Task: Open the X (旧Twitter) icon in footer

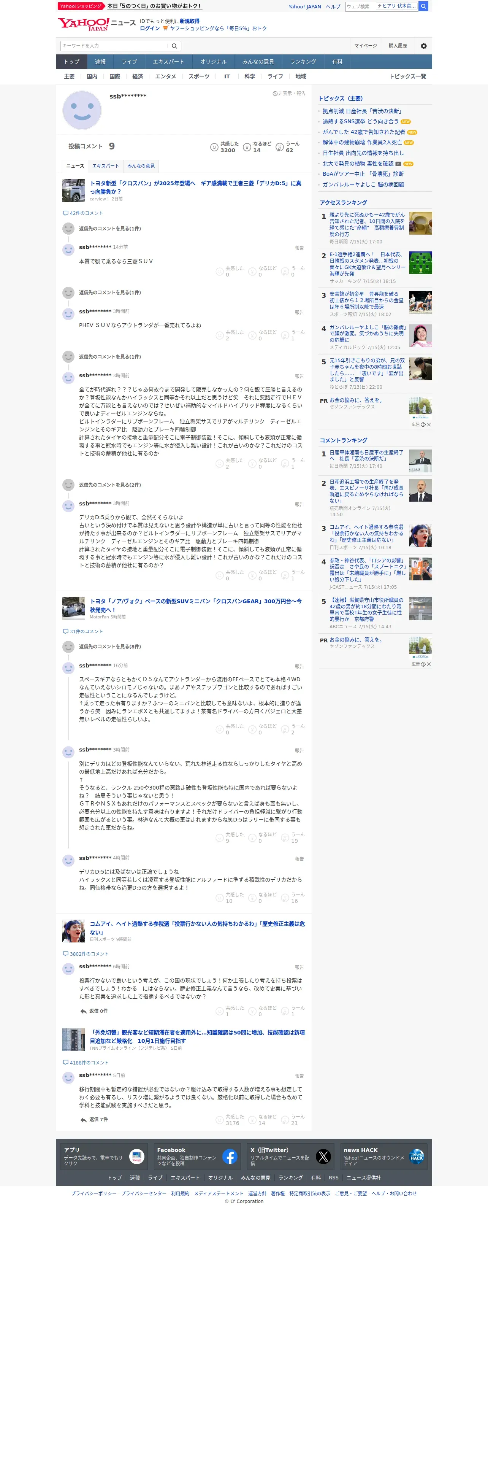Action: [x=323, y=1157]
